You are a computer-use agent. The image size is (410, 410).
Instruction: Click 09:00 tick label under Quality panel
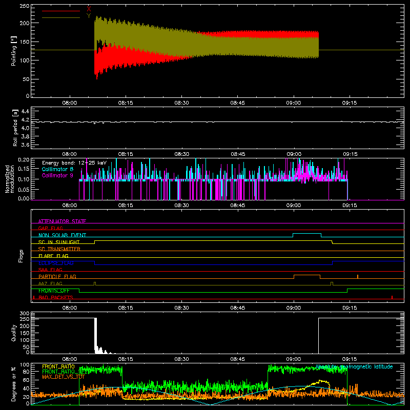pos(293,359)
